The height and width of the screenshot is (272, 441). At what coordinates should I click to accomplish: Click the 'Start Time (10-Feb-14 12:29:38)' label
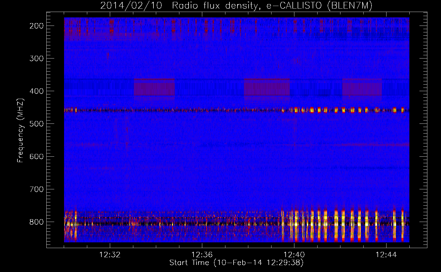236,263
